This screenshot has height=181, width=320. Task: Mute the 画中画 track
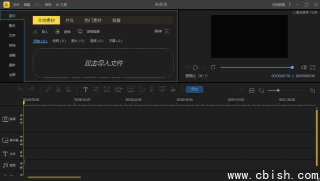click(x=21, y=137)
